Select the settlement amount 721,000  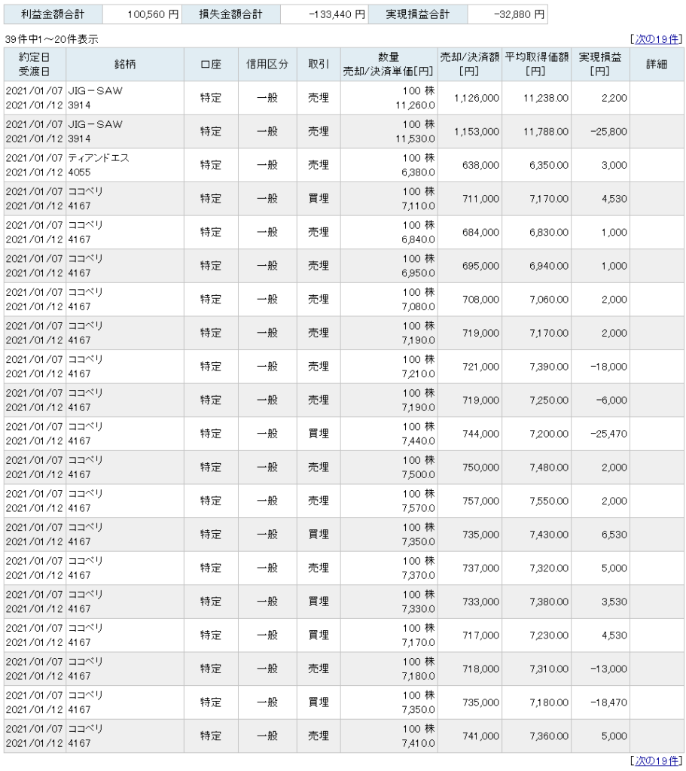point(480,367)
